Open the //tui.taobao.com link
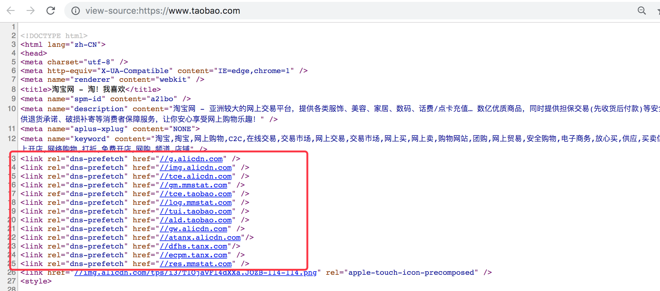The image size is (660, 291). coord(196,211)
